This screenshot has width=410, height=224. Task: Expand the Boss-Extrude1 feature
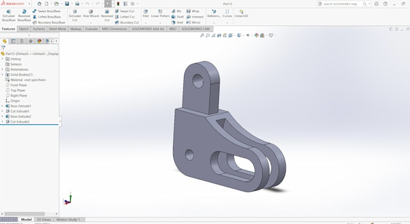pyautogui.click(x=2, y=106)
